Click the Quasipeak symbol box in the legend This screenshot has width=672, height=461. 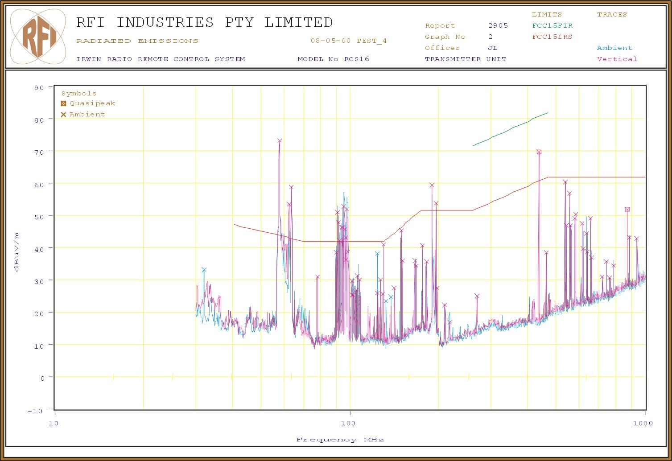pyautogui.click(x=63, y=103)
